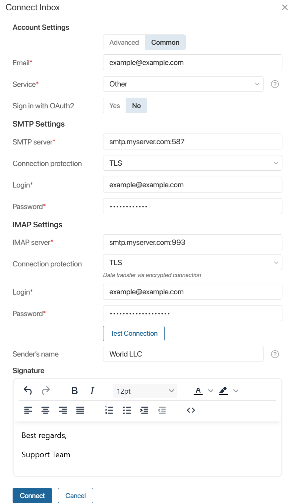The height and width of the screenshot is (504, 296).
Task: Open SMTP Connection protection dropdown
Action: (193, 163)
